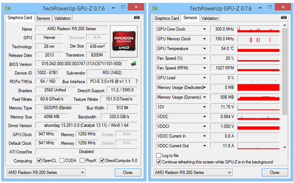Viewport: 294px width, 183px height.
Task: Open the GPU Core Clock sensor dropdown
Action: pyautogui.click(x=204, y=29)
